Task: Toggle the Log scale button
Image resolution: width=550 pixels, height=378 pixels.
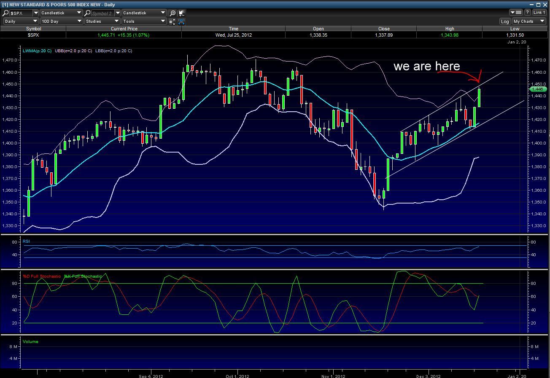Action: [x=505, y=21]
